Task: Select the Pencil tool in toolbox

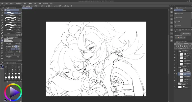Action: (x=2, y=30)
